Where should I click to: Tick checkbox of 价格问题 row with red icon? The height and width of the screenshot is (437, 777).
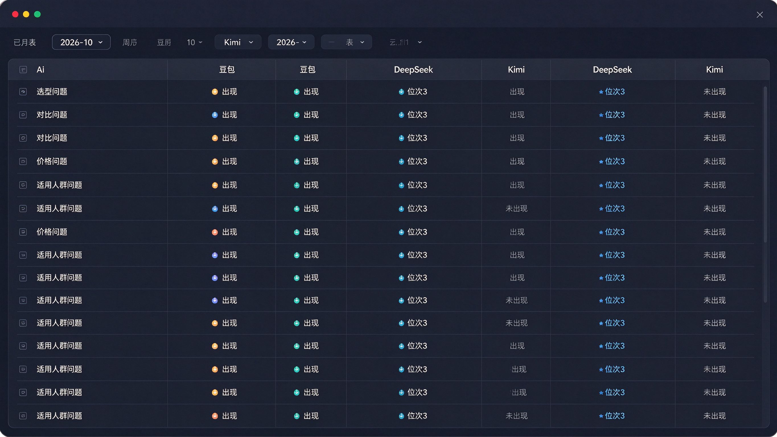click(x=23, y=232)
